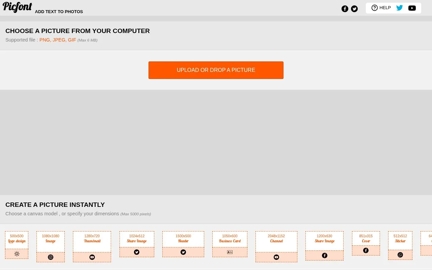Choose the Facebook icon under 1200x630 Share Image
Viewport: 432px width, 270px height.
click(x=325, y=255)
